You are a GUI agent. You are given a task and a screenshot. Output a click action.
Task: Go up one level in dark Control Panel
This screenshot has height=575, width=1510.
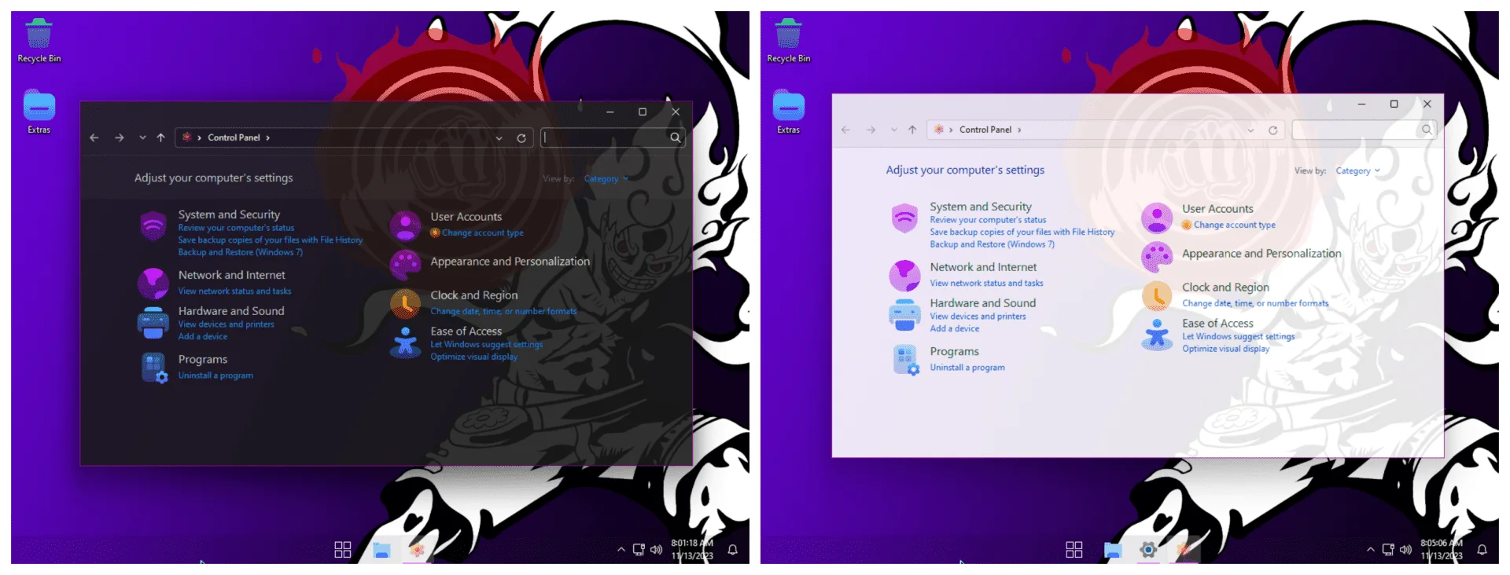click(x=160, y=137)
